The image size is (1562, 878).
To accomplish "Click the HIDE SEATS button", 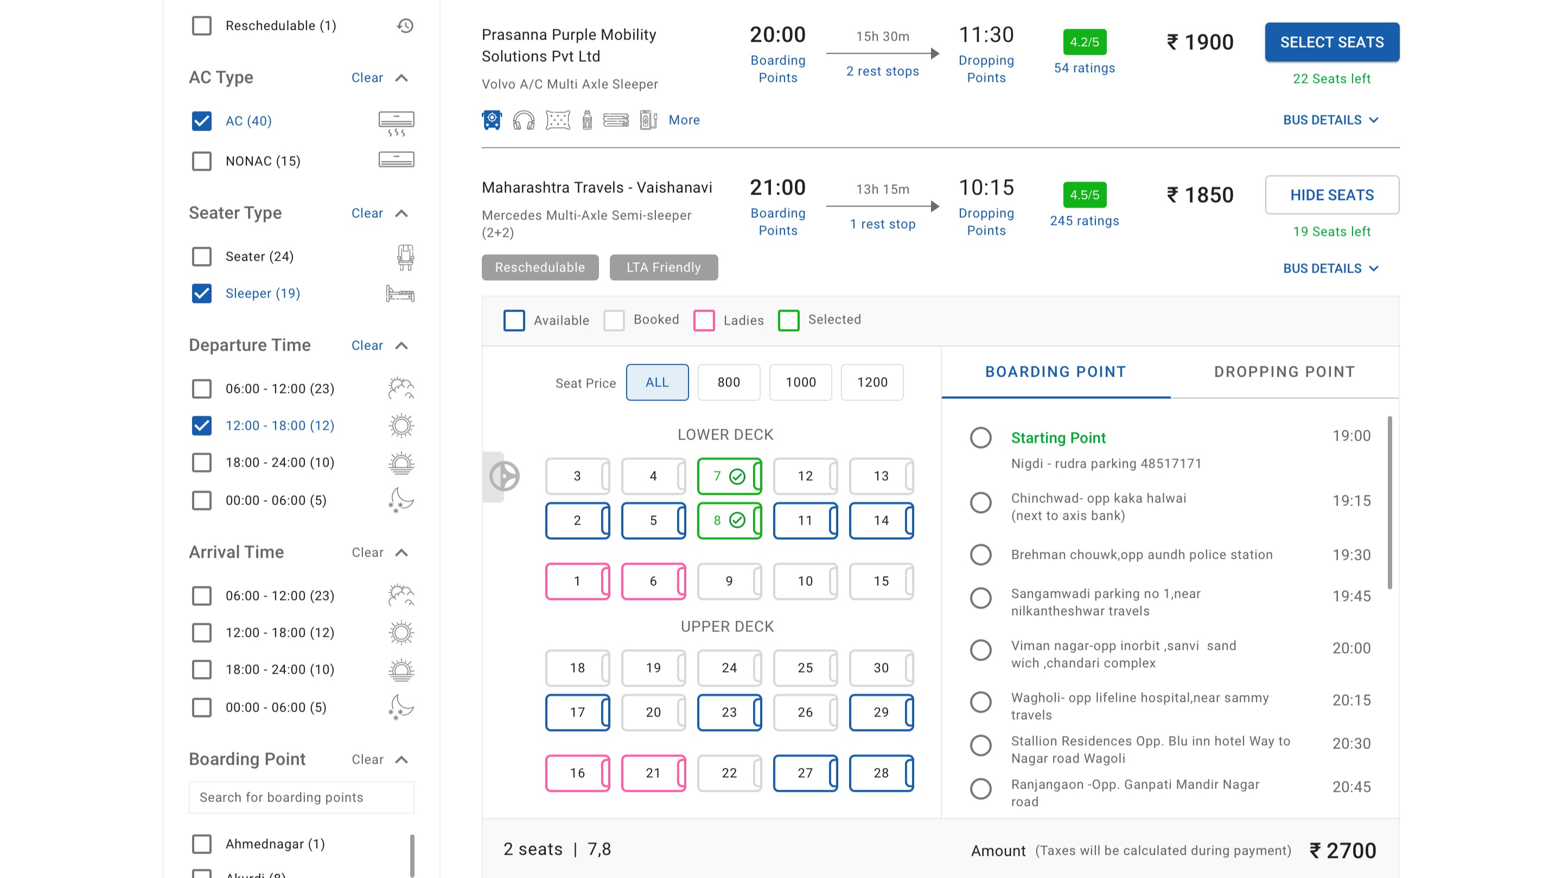I will click(1331, 195).
